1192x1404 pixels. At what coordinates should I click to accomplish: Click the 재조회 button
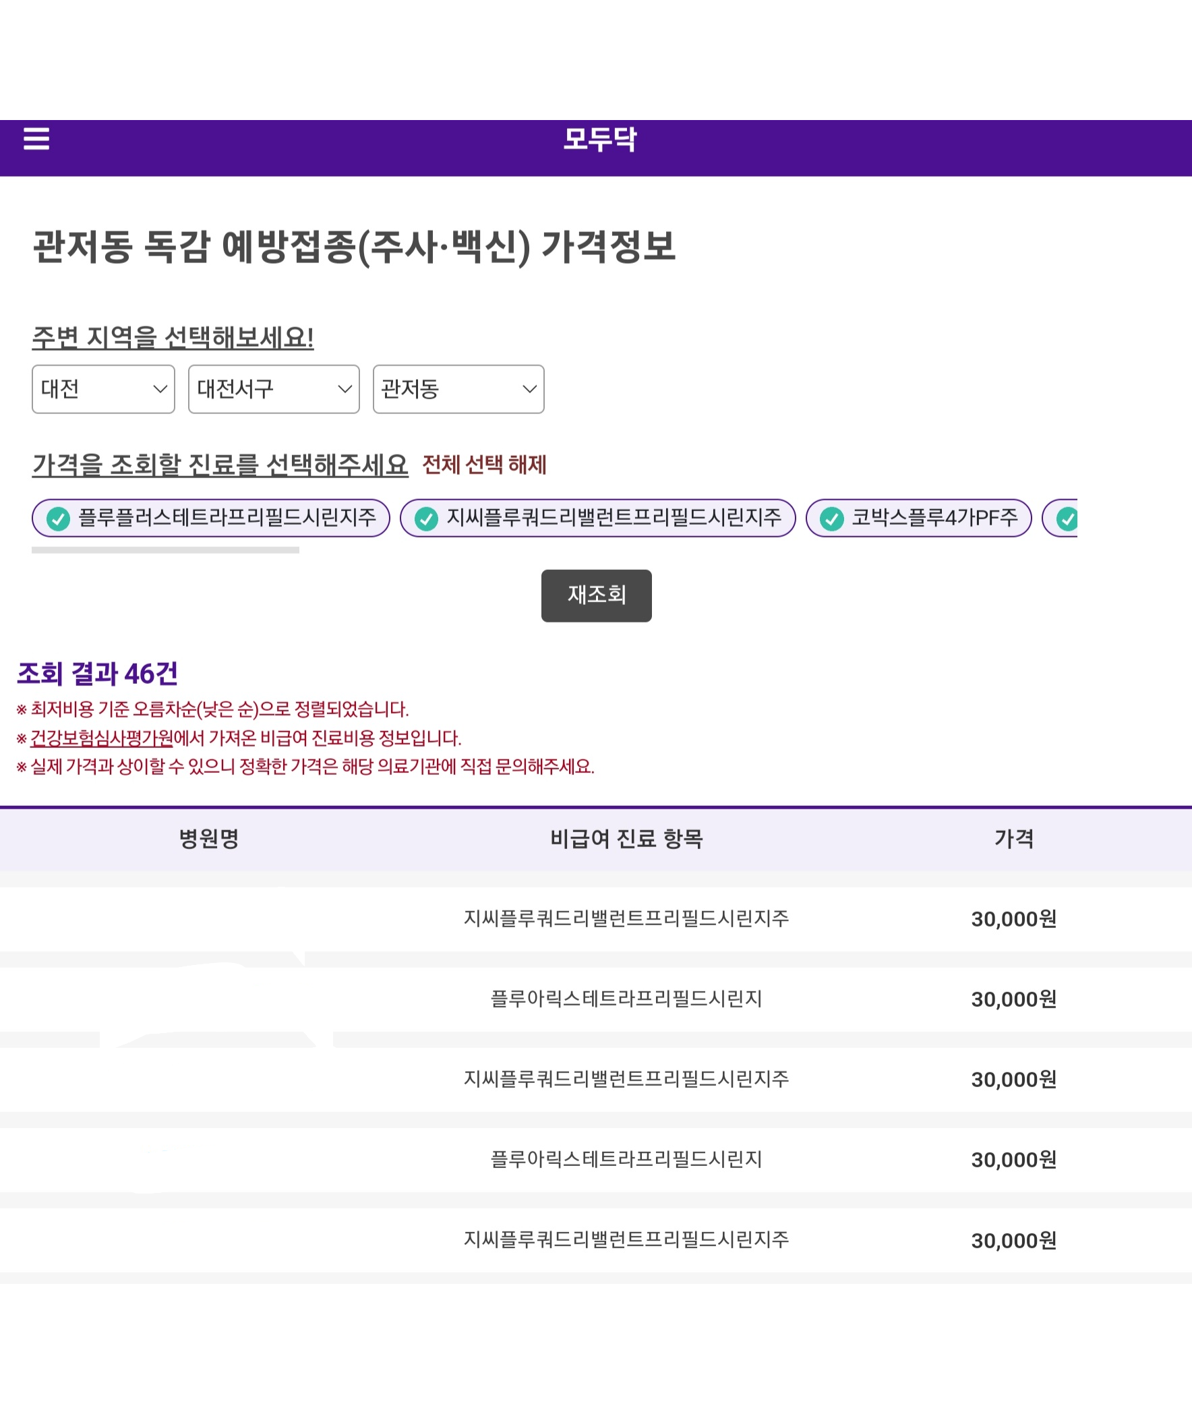coord(596,595)
